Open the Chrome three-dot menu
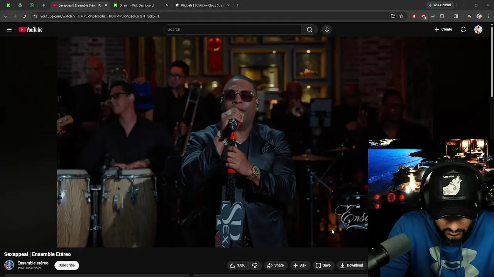The width and height of the screenshot is (494, 277). coord(489,16)
